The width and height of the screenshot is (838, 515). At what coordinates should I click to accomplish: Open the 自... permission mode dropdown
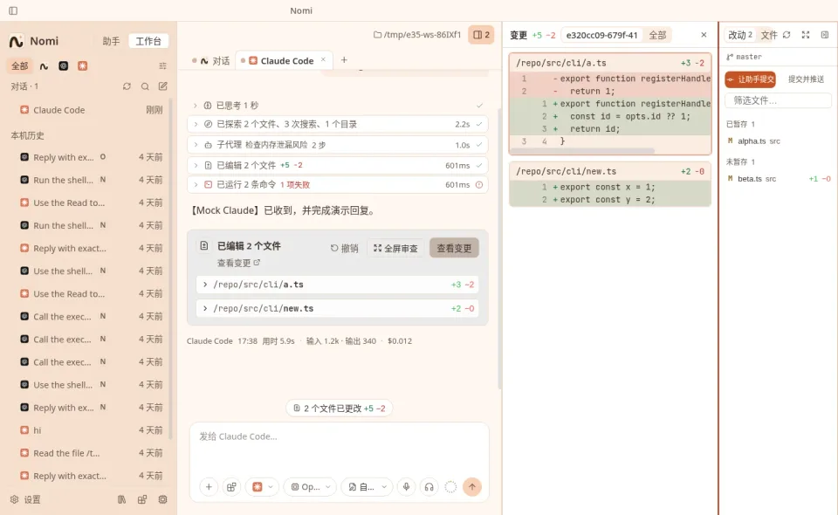[367, 487]
